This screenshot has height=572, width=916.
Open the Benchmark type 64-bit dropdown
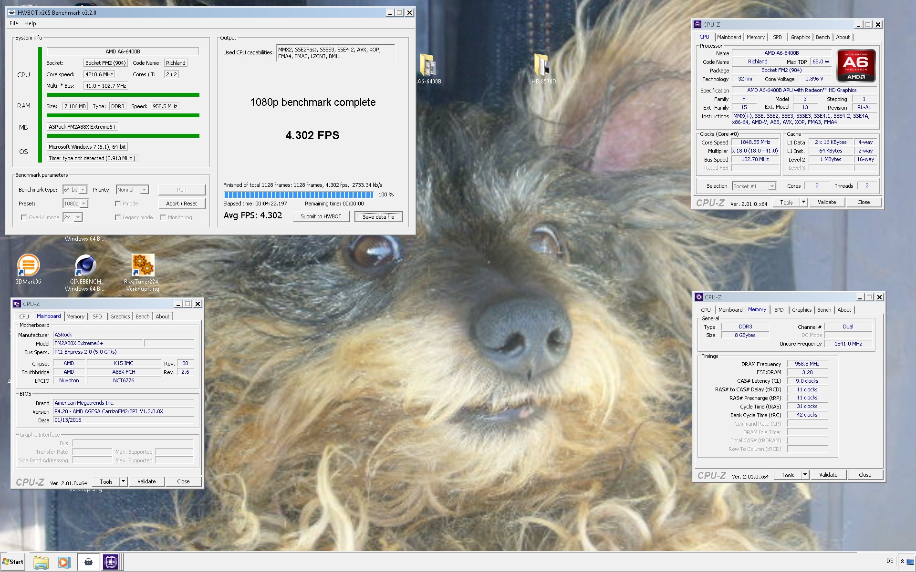point(75,190)
